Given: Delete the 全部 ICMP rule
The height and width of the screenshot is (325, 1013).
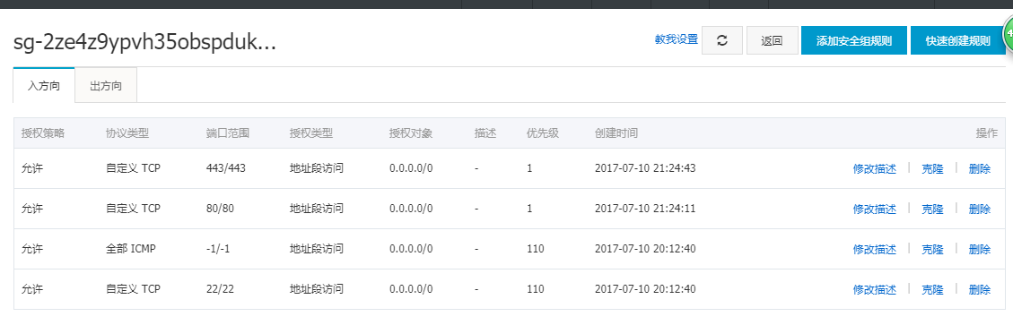Looking at the screenshot, I should [980, 250].
